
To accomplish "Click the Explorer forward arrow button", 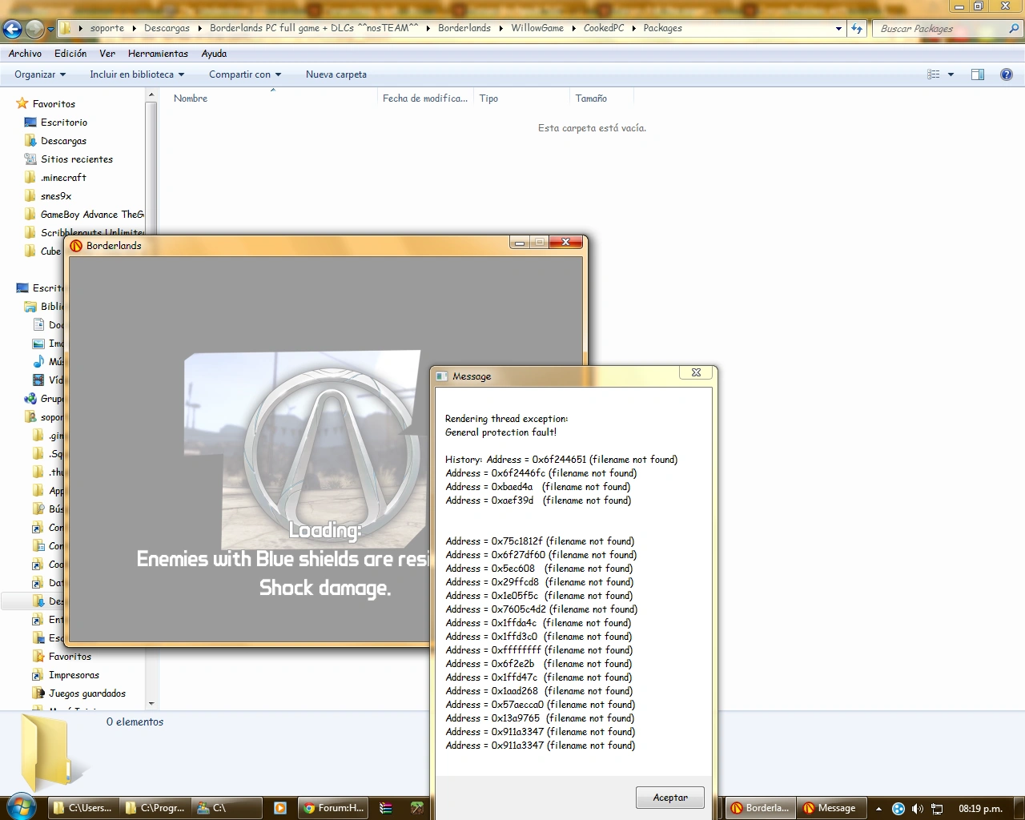I will [34, 29].
